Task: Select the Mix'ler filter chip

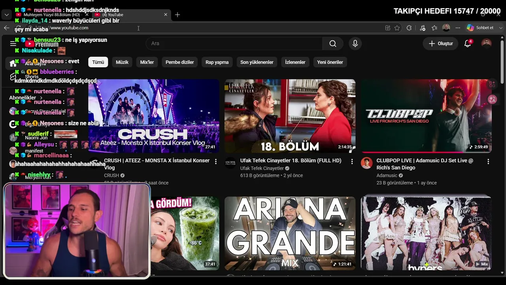Action: coord(147,62)
